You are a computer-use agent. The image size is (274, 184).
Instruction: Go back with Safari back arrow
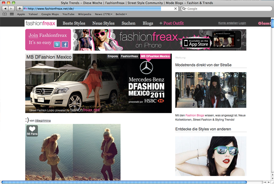(5, 8)
